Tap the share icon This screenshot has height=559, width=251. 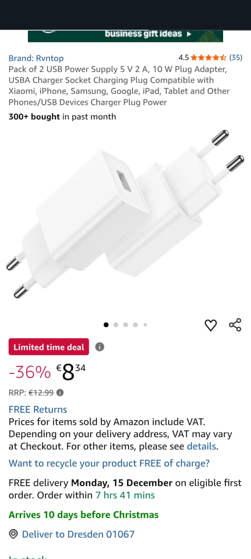click(x=235, y=325)
